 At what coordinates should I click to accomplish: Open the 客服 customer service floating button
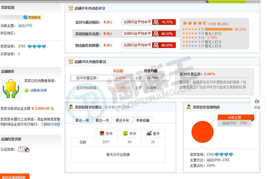tap(257, 104)
